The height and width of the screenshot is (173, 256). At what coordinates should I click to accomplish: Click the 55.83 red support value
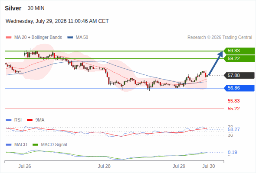[233, 101]
